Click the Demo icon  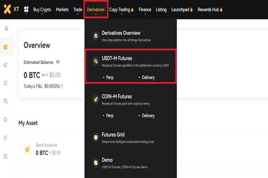96,163
